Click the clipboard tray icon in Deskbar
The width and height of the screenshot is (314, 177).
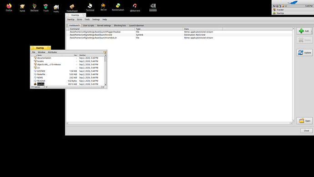click(280, 6)
